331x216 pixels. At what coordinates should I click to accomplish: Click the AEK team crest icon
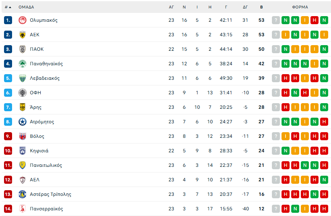tap(23, 35)
